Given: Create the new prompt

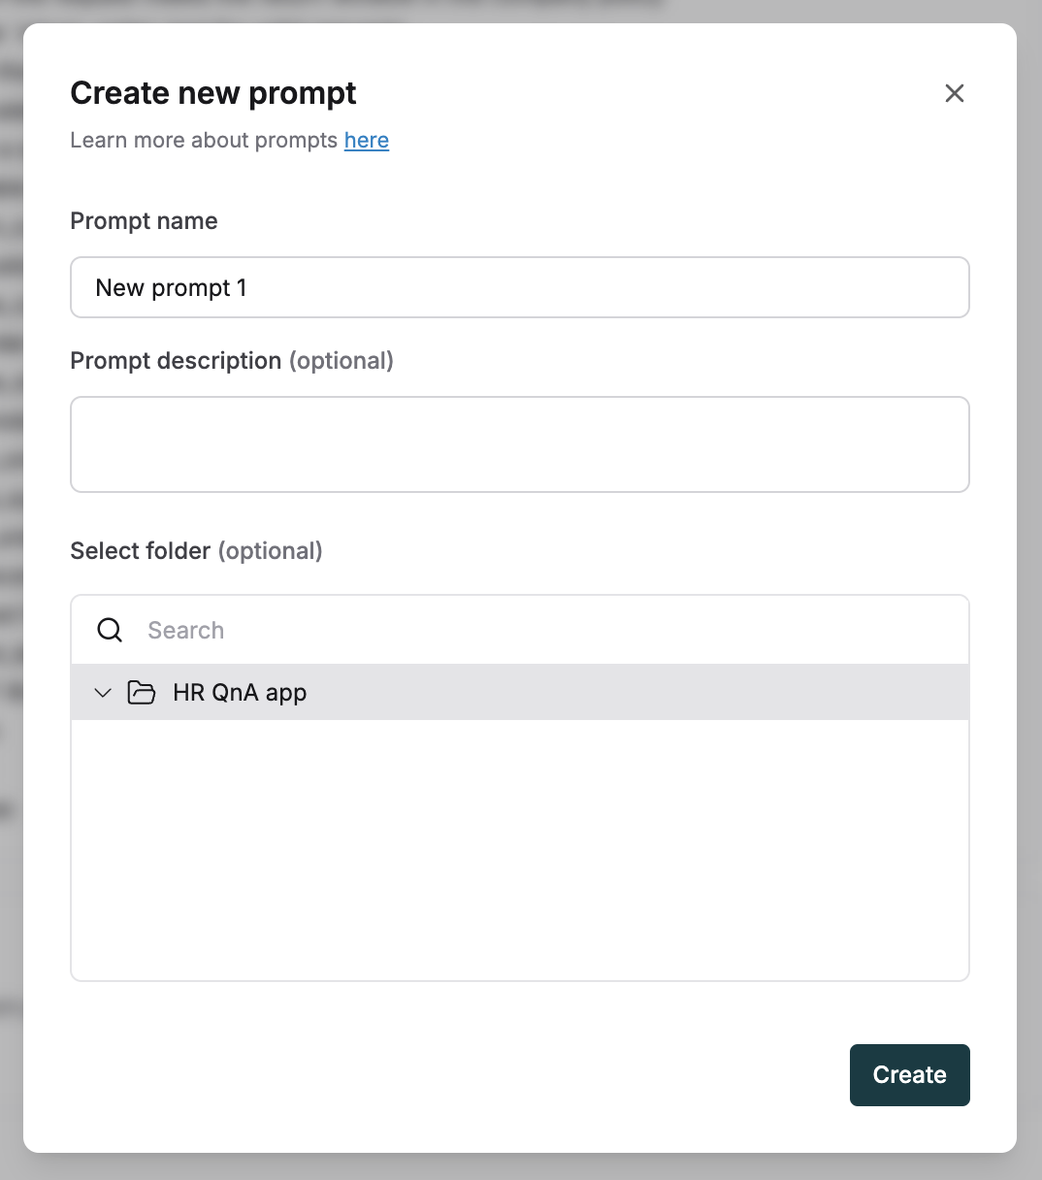Looking at the screenshot, I should 910,1075.
